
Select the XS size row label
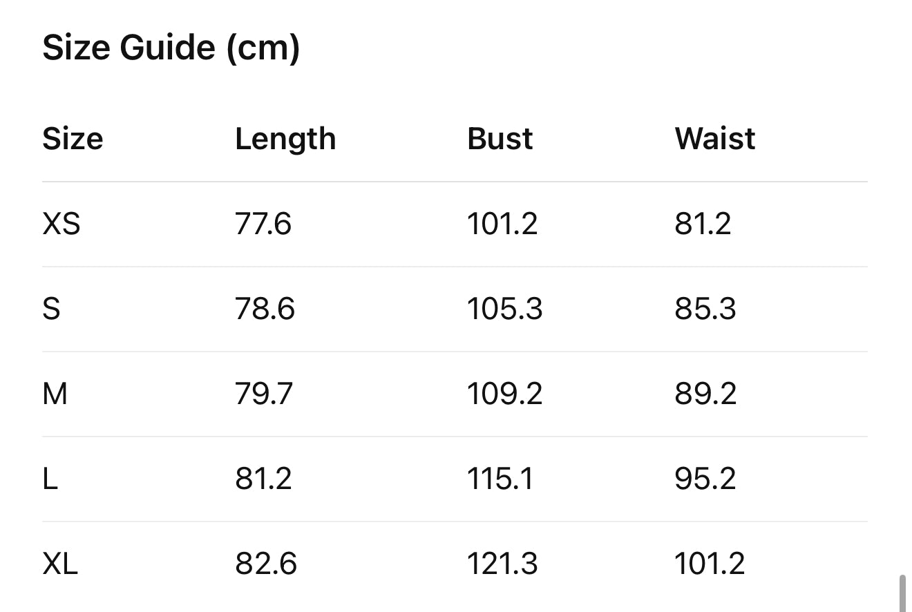click(61, 224)
